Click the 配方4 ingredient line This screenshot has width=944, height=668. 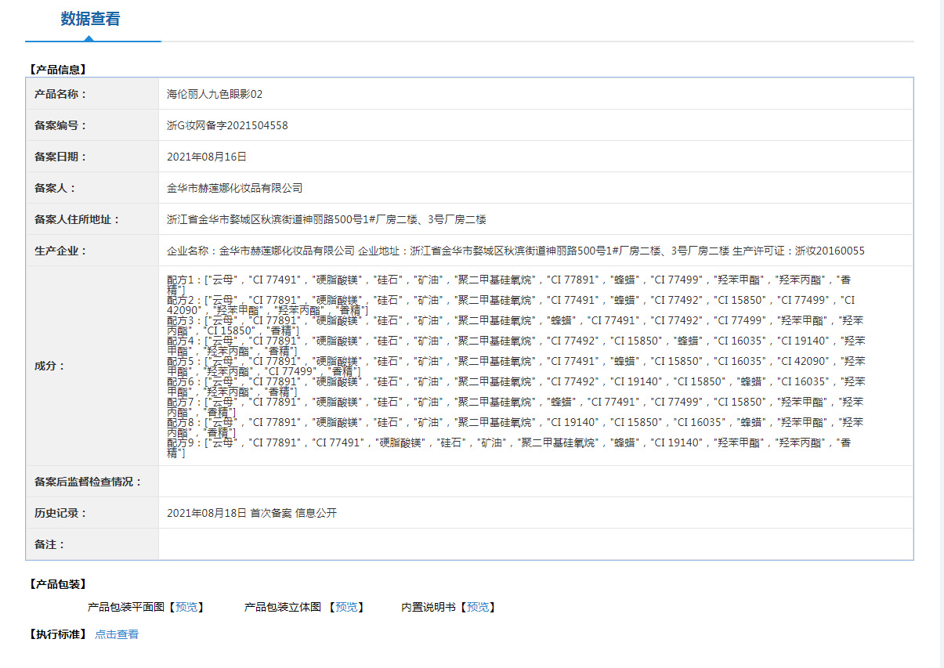515,345
